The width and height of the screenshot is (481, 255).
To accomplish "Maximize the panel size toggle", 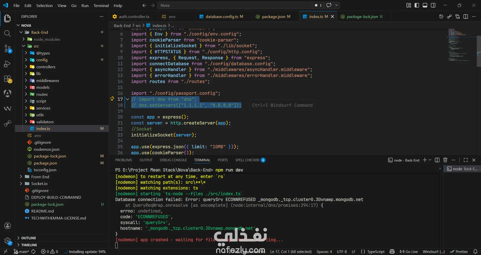I will (x=466, y=160).
